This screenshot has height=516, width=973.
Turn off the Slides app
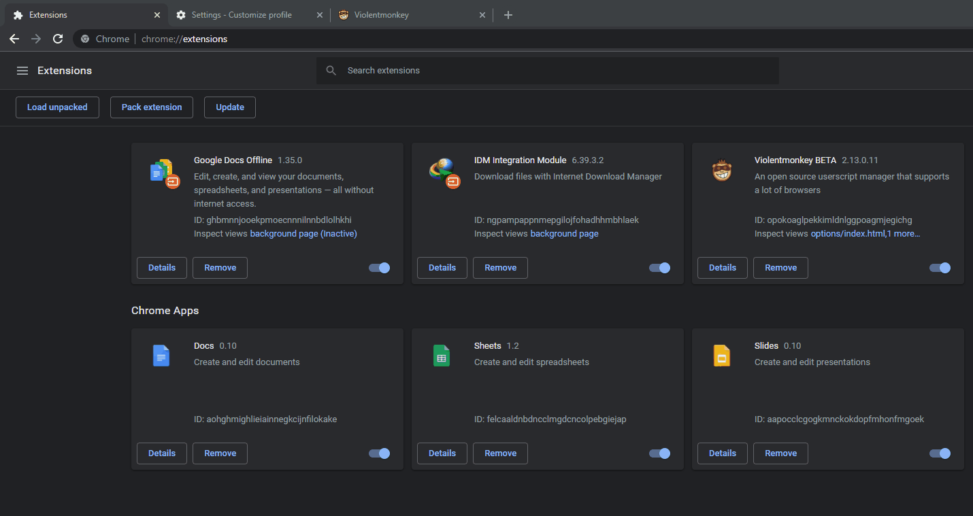click(x=940, y=453)
